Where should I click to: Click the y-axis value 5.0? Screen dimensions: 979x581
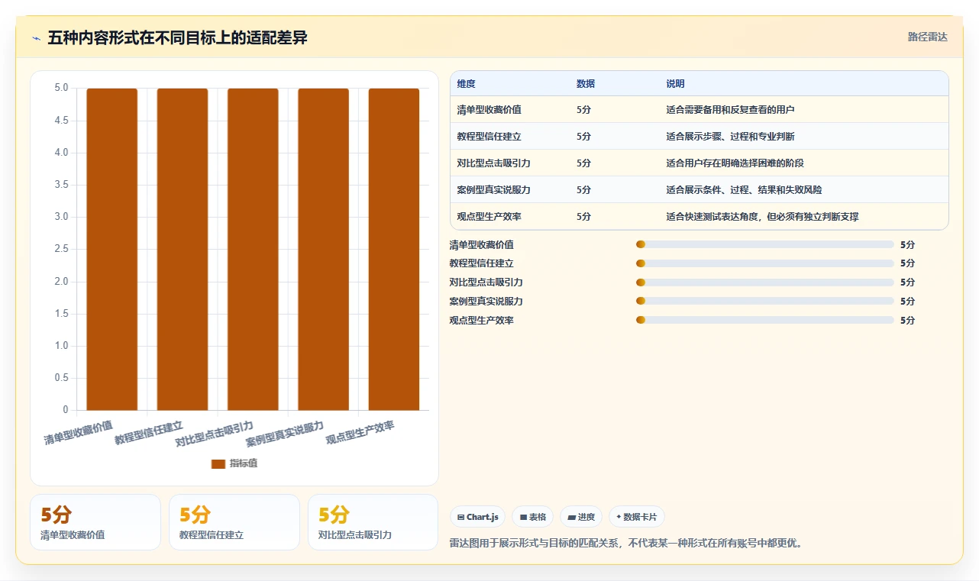pos(61,89)
